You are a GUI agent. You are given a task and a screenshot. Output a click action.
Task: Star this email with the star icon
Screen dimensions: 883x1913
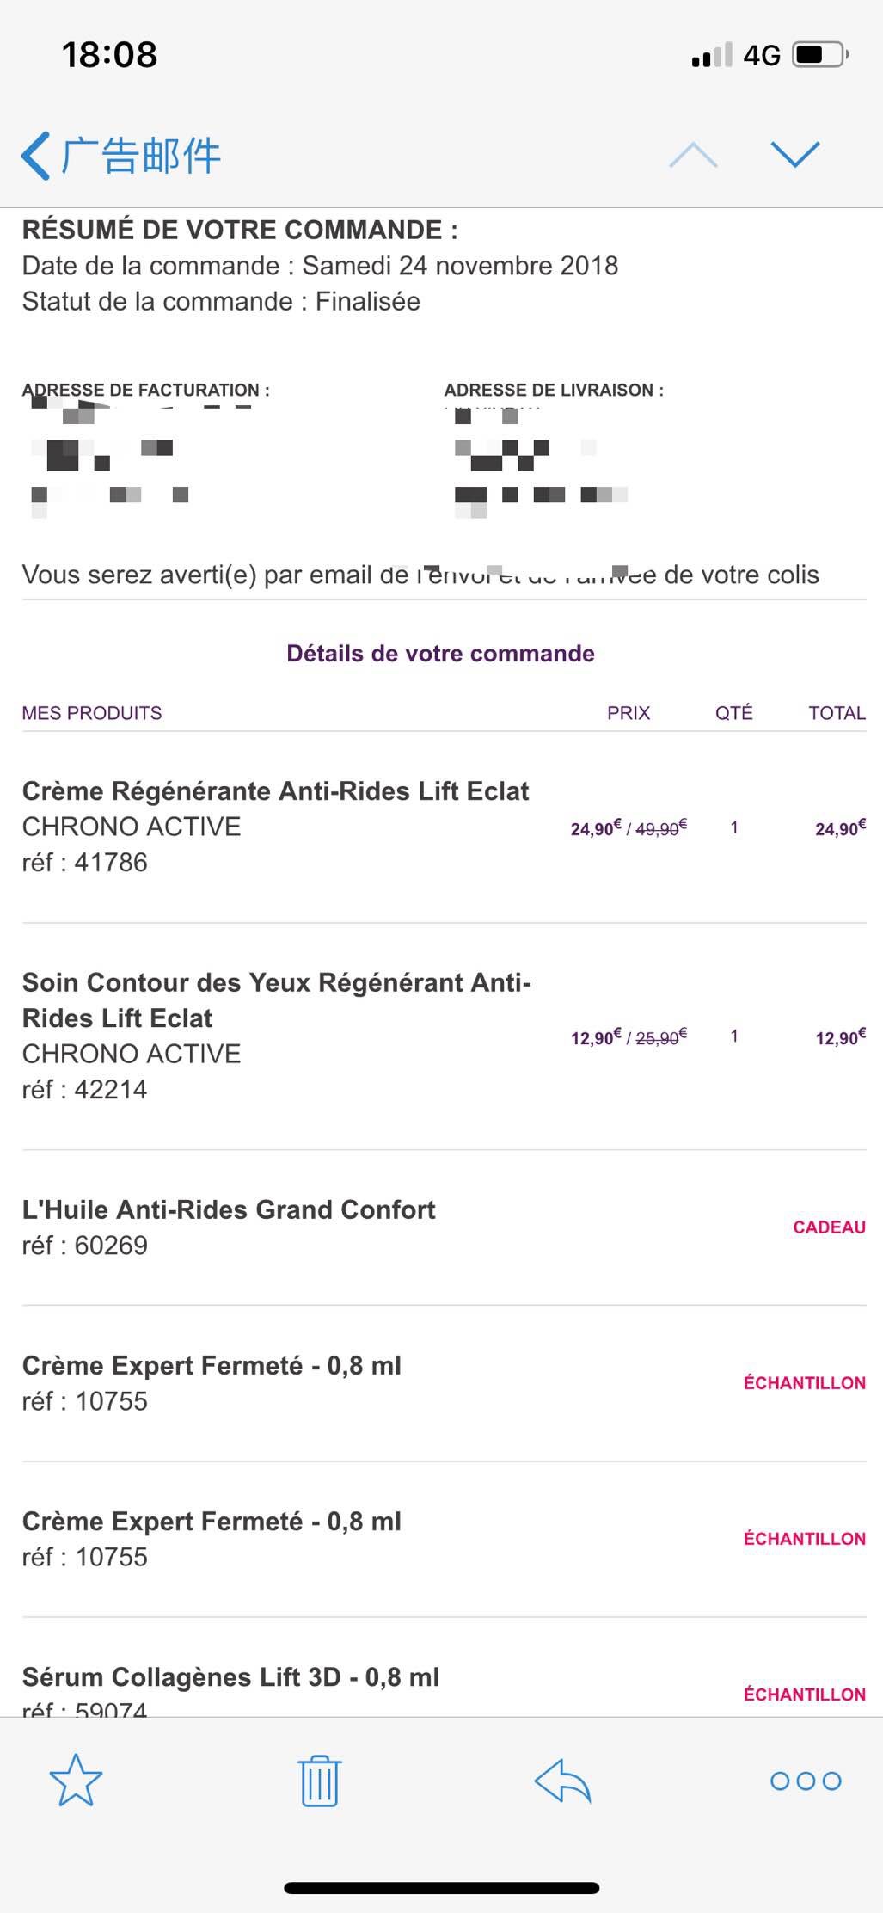(76, 1781)
